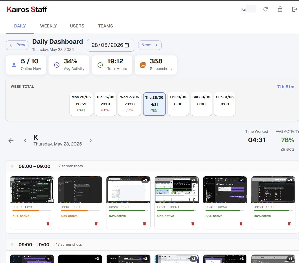This screenshot has height=263, width=299.
Task: Delete the 08:10 – 08:20 screenshot slot
Action: (96, 224)
